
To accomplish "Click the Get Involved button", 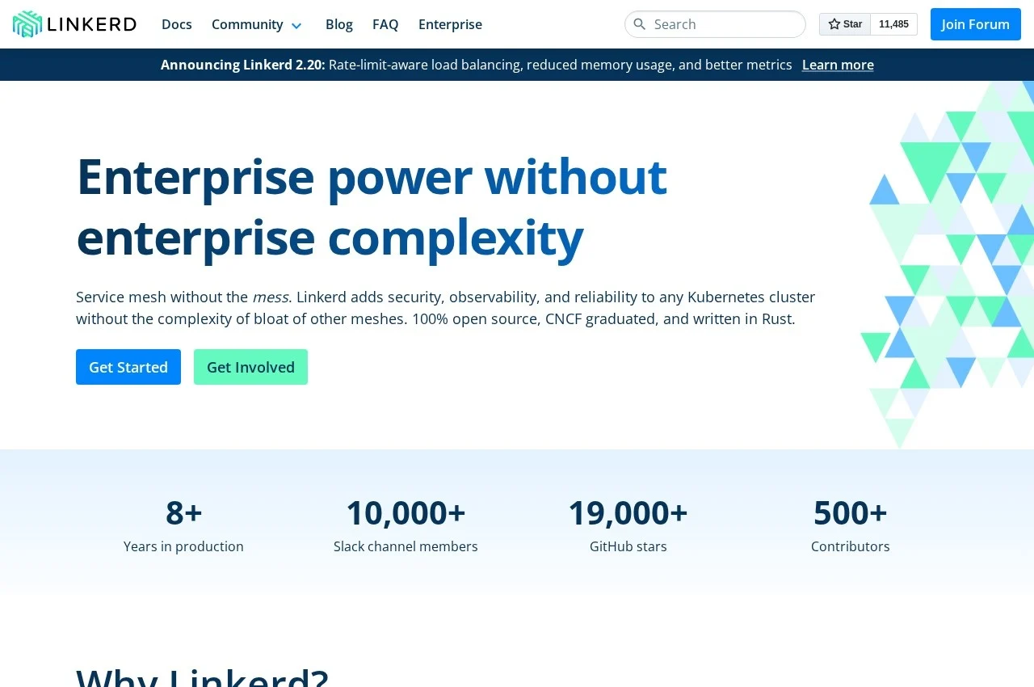I will tap(250, 367).
